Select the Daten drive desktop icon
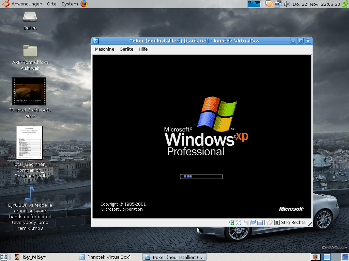Image resolution: width=349 pixels, height=261 pixels. click(x=30, y=20)
